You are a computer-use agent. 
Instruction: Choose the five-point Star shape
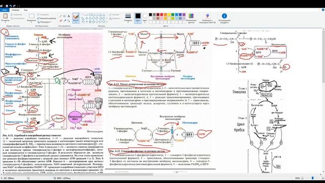pyautogui.click(x=90, y=21)
